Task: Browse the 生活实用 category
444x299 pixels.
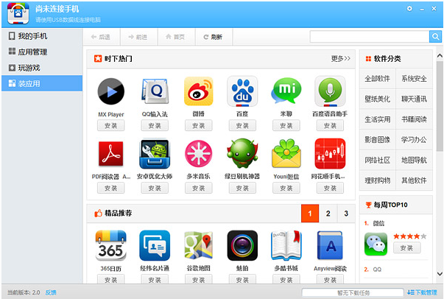Action: coord(378,119)
